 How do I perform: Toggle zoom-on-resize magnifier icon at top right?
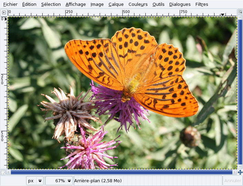pos(240,12)
